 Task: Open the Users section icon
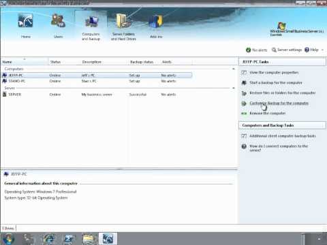tap(58, 20)
